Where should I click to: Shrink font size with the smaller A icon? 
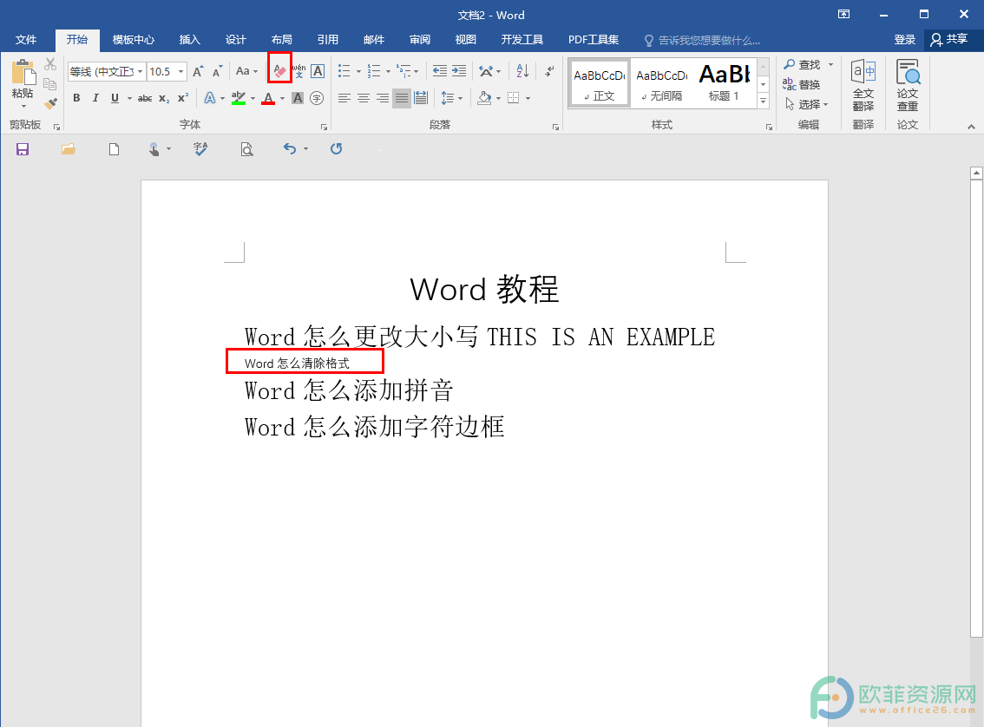pos(217,71)
